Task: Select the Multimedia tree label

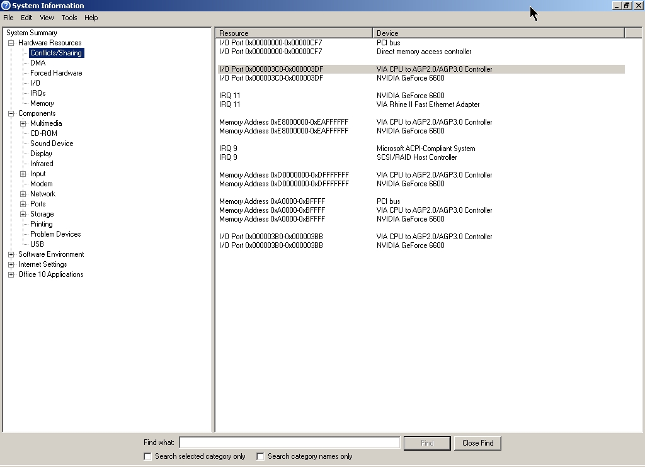Action: coord(46,123)
